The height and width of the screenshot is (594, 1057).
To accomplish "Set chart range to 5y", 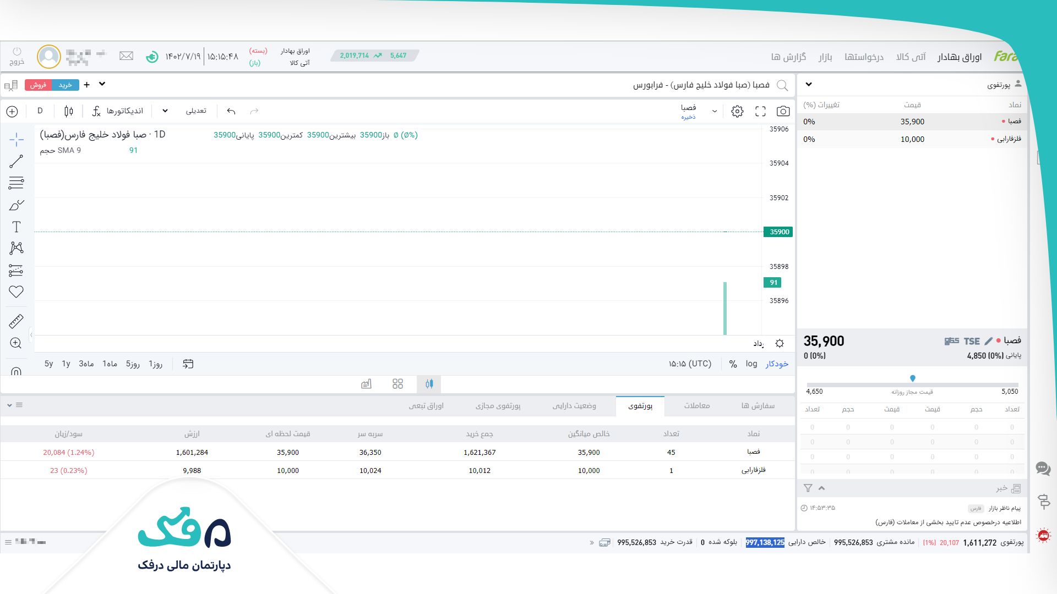I will [x=49, y=364].
